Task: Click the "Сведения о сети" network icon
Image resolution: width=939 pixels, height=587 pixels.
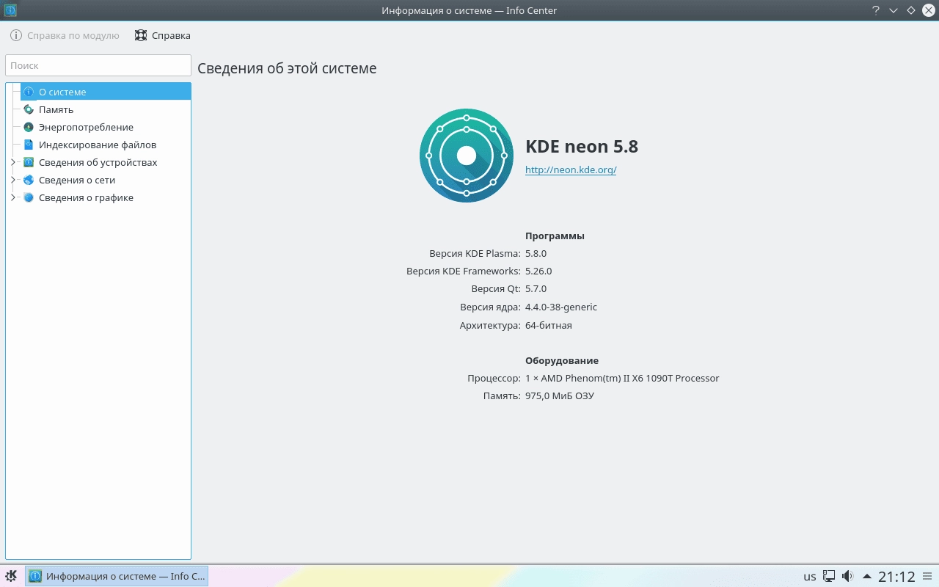Action: tap(29, 180)
